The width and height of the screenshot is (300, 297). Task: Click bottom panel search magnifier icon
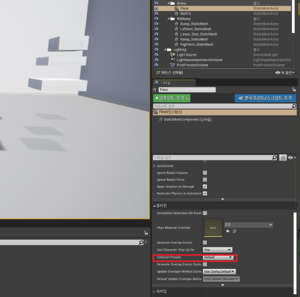click(141, 243)
